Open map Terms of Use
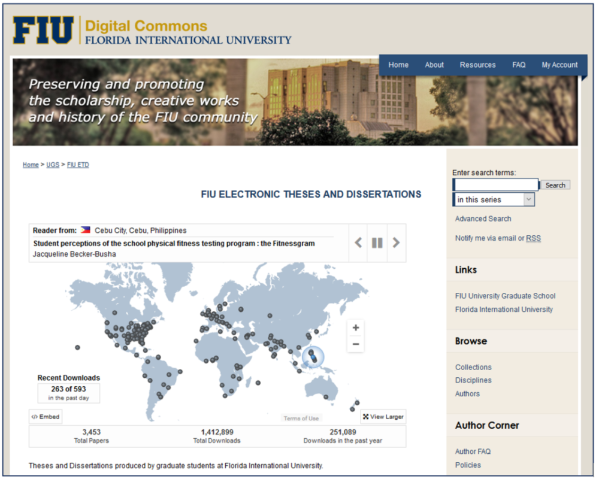Image resolution: width=596 pixels, height=479 pixels. 301,418
